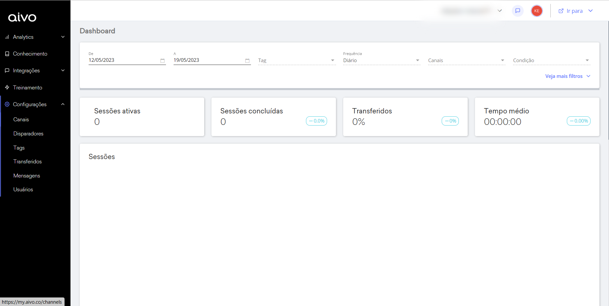Click the Ir para external link icon
The height and width of the screenshot is (306, 609).
tap(561, 11)
